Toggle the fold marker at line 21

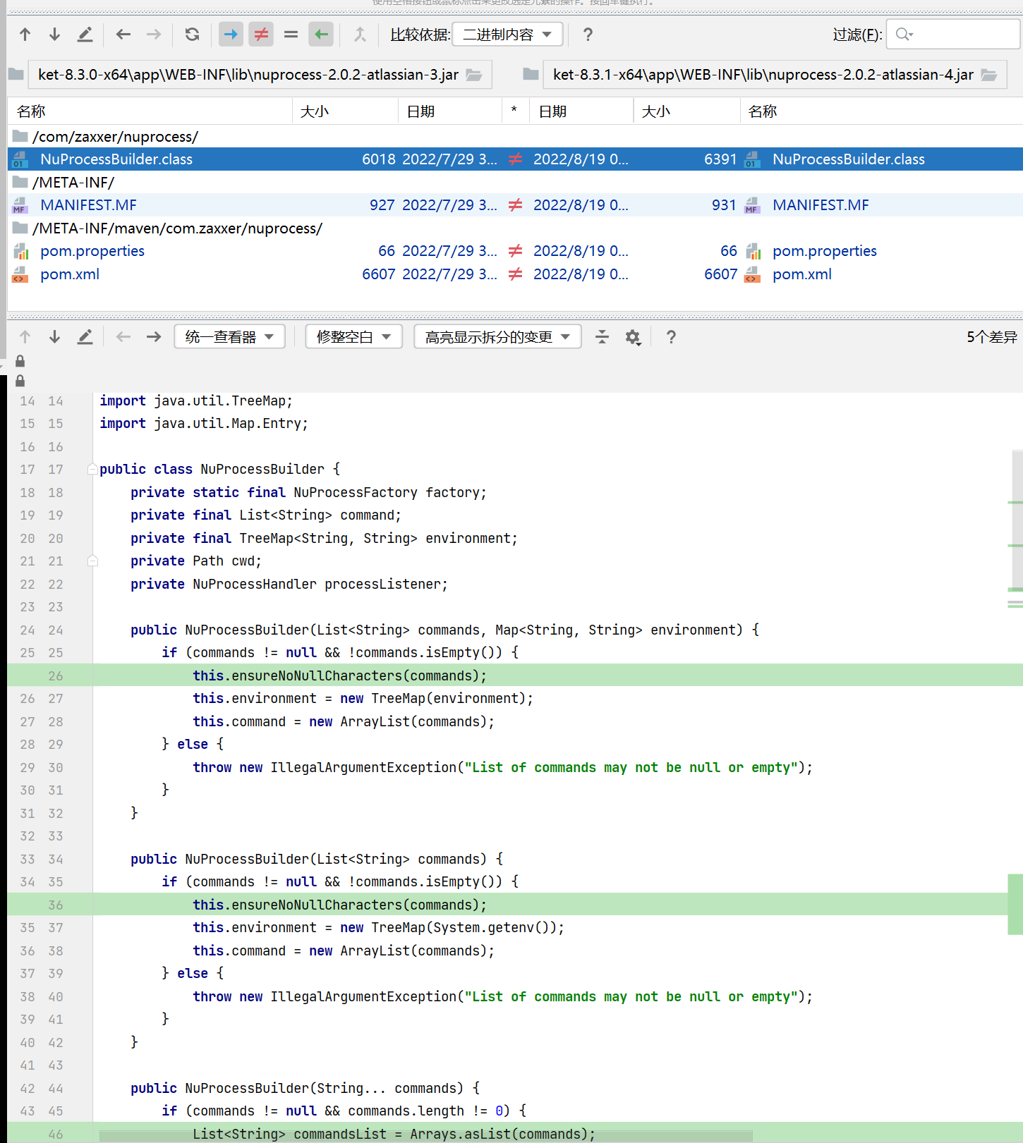pyautogui.click(x=92, y=561)
